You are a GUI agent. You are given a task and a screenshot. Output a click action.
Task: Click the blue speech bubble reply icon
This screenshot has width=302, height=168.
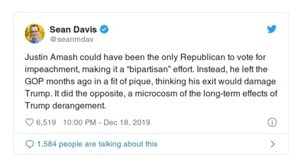tap(29, 144)
